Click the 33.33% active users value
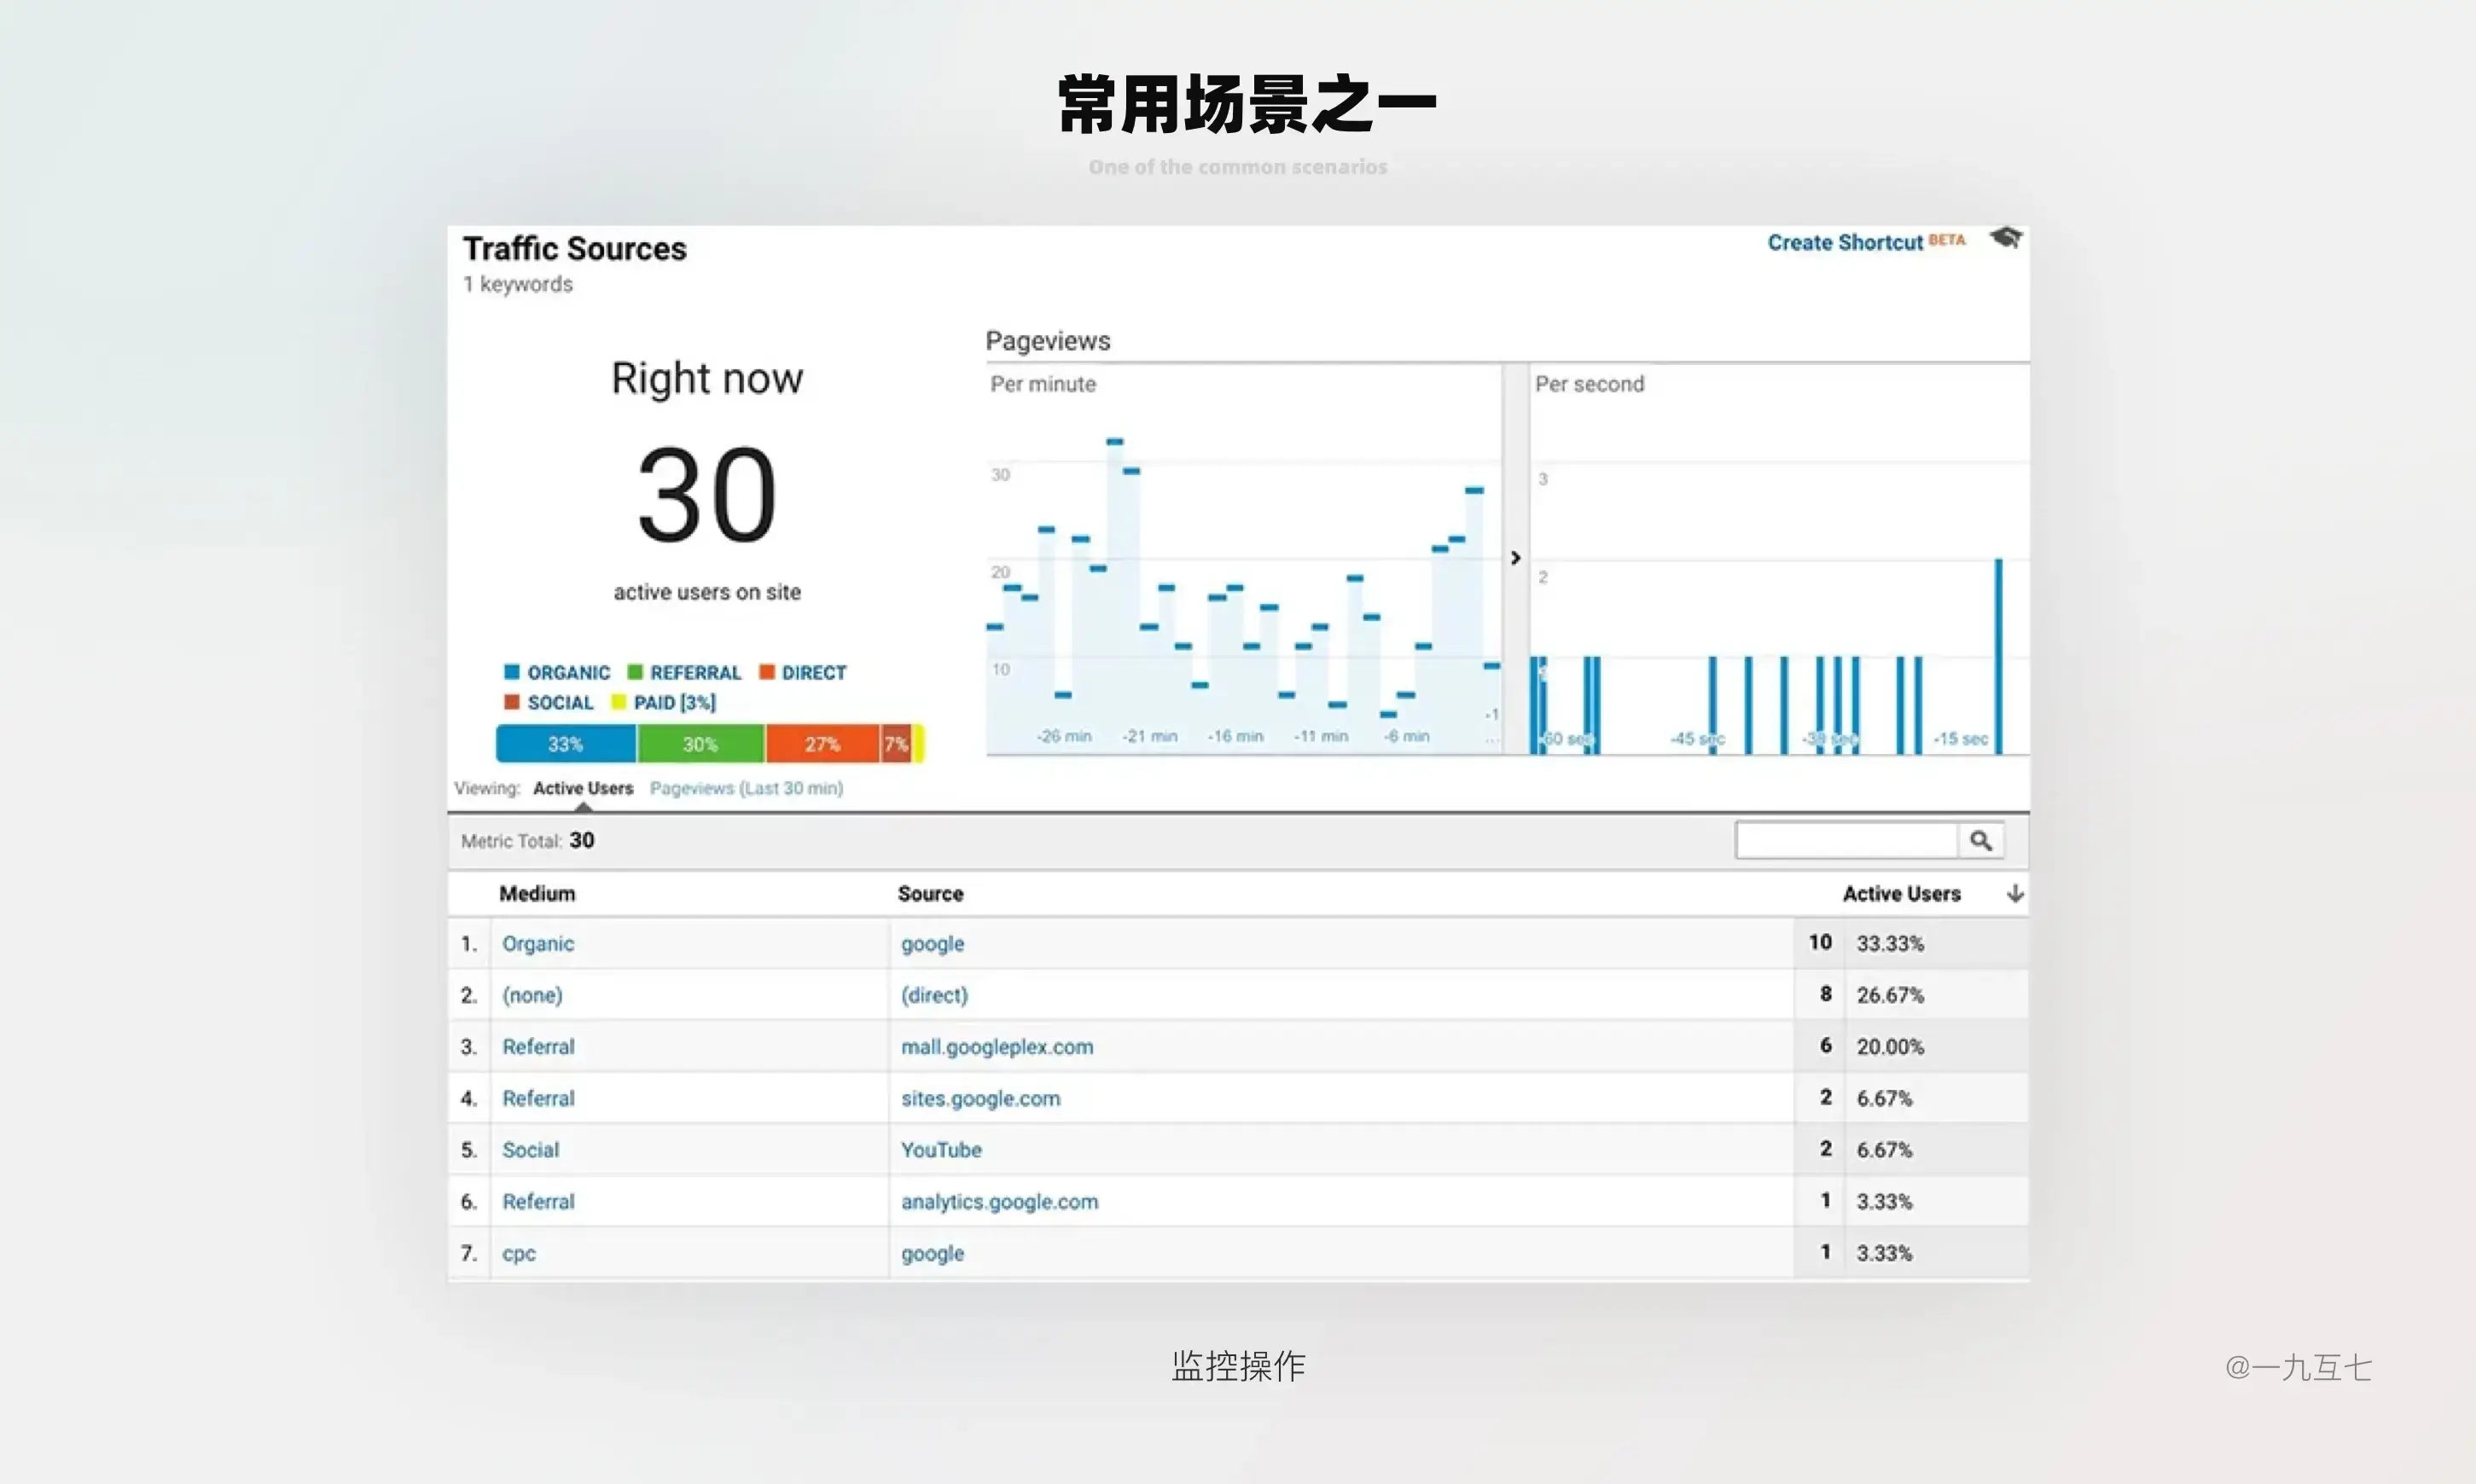This screenshot has height=1484, width=2476. (1890, 943)
